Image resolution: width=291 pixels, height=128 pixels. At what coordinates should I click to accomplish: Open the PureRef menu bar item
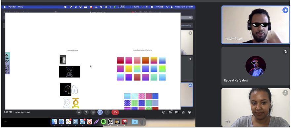point(12,7)
